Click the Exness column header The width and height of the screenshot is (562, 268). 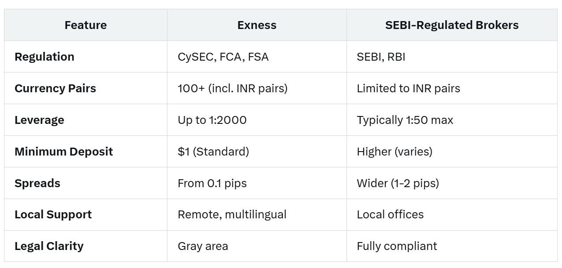coord(257,25)
